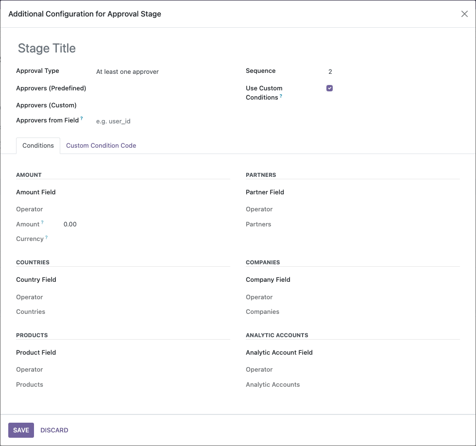Click the dialog title text

[85, 14]
